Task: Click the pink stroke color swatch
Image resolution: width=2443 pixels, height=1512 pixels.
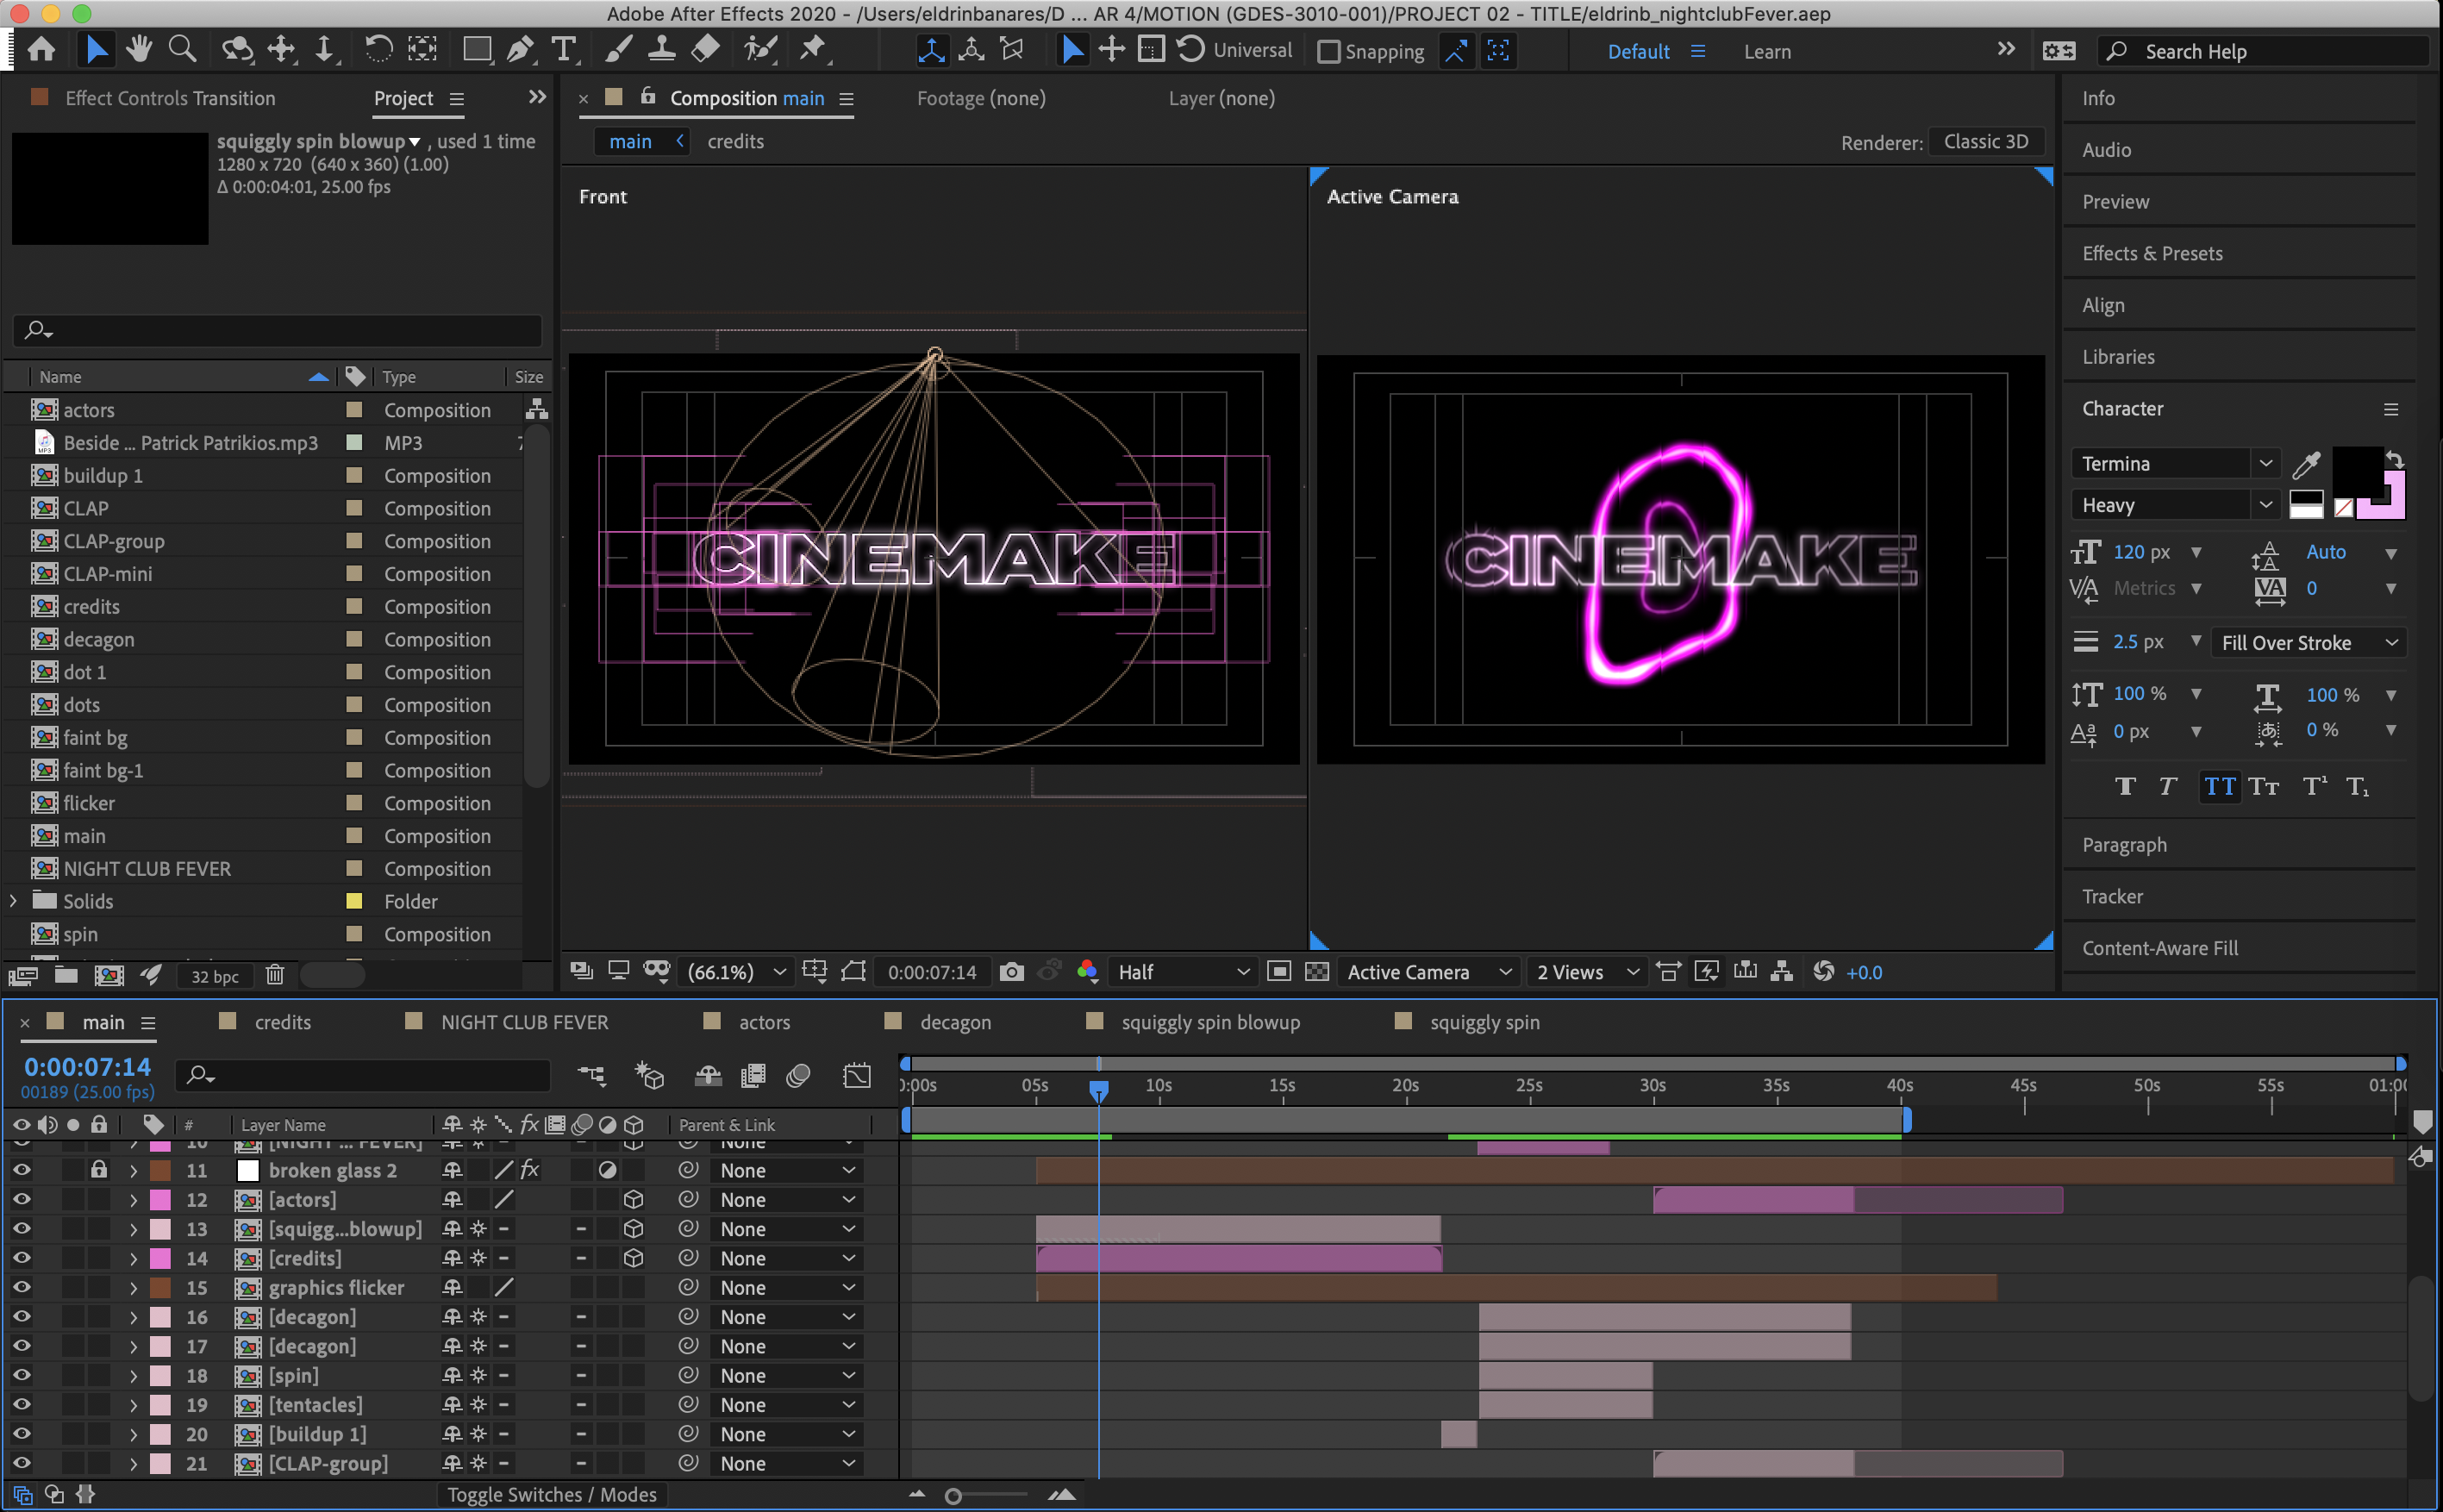Action: pyautogui.click(x=2393, y=506)
